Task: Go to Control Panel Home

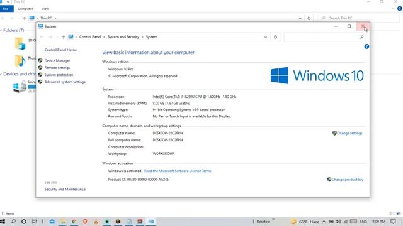Action: 60,50
